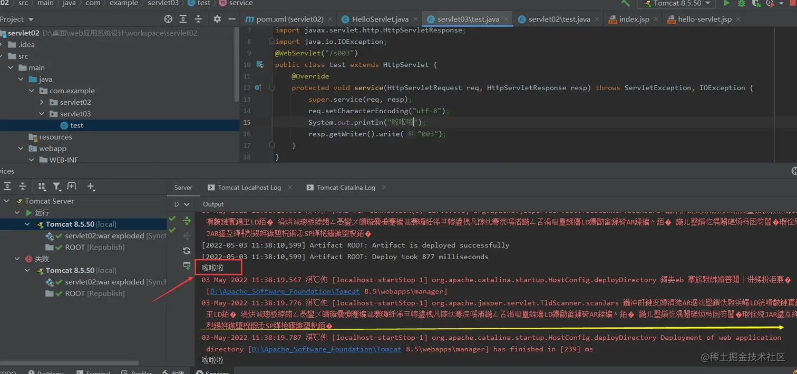Click the gutter icon on line 10

pyautogui.click(x=260, y=65)
